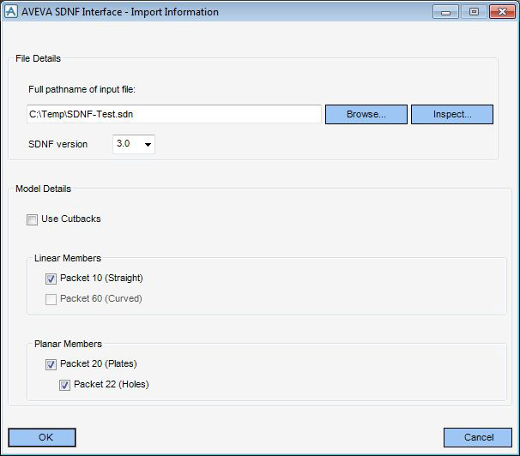
Task: Click the Linear Members group heading
Action: point(68,258)
